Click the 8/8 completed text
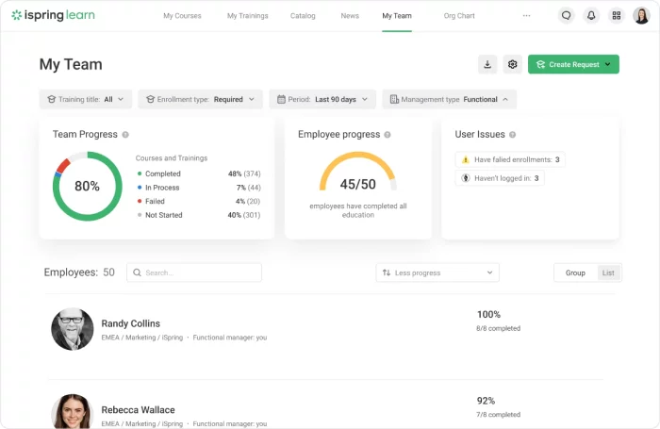Screen dimensions: 660x429 [x=499, y=328]
